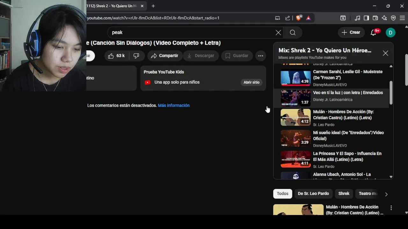408x229 pixels.
Task: Click the 'Prueba YouTube Kids' heading
Action: (x=164, y=72)
